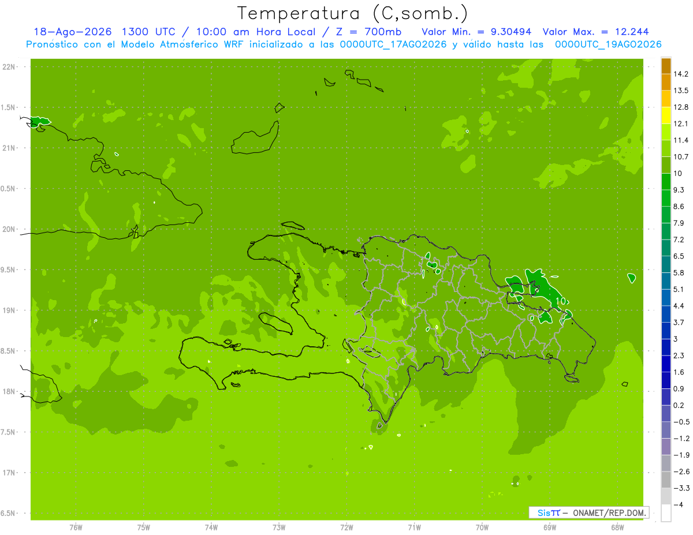This screenshot has width=693, height=535.
Task: Click the legend value "12.8"
Action: (x=680, y=107)
